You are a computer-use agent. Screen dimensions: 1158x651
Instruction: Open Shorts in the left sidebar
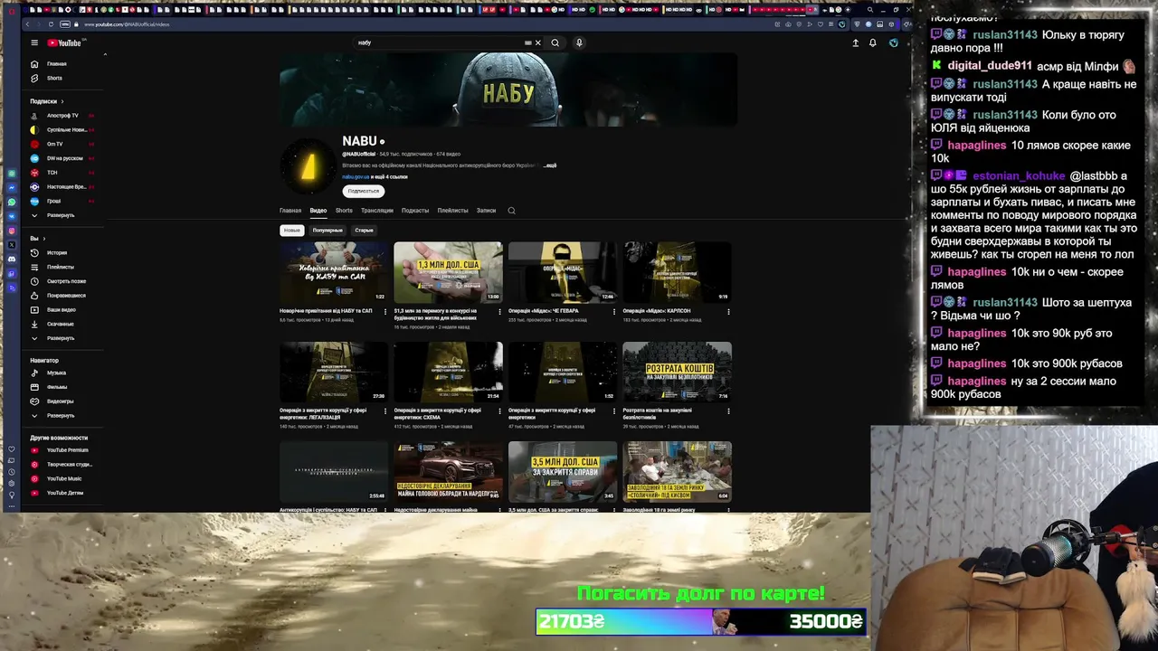pos(54,78)
